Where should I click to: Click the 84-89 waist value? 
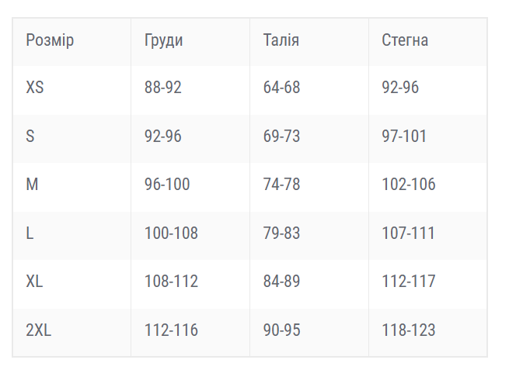pyautogui.click(x=281, y=281)
